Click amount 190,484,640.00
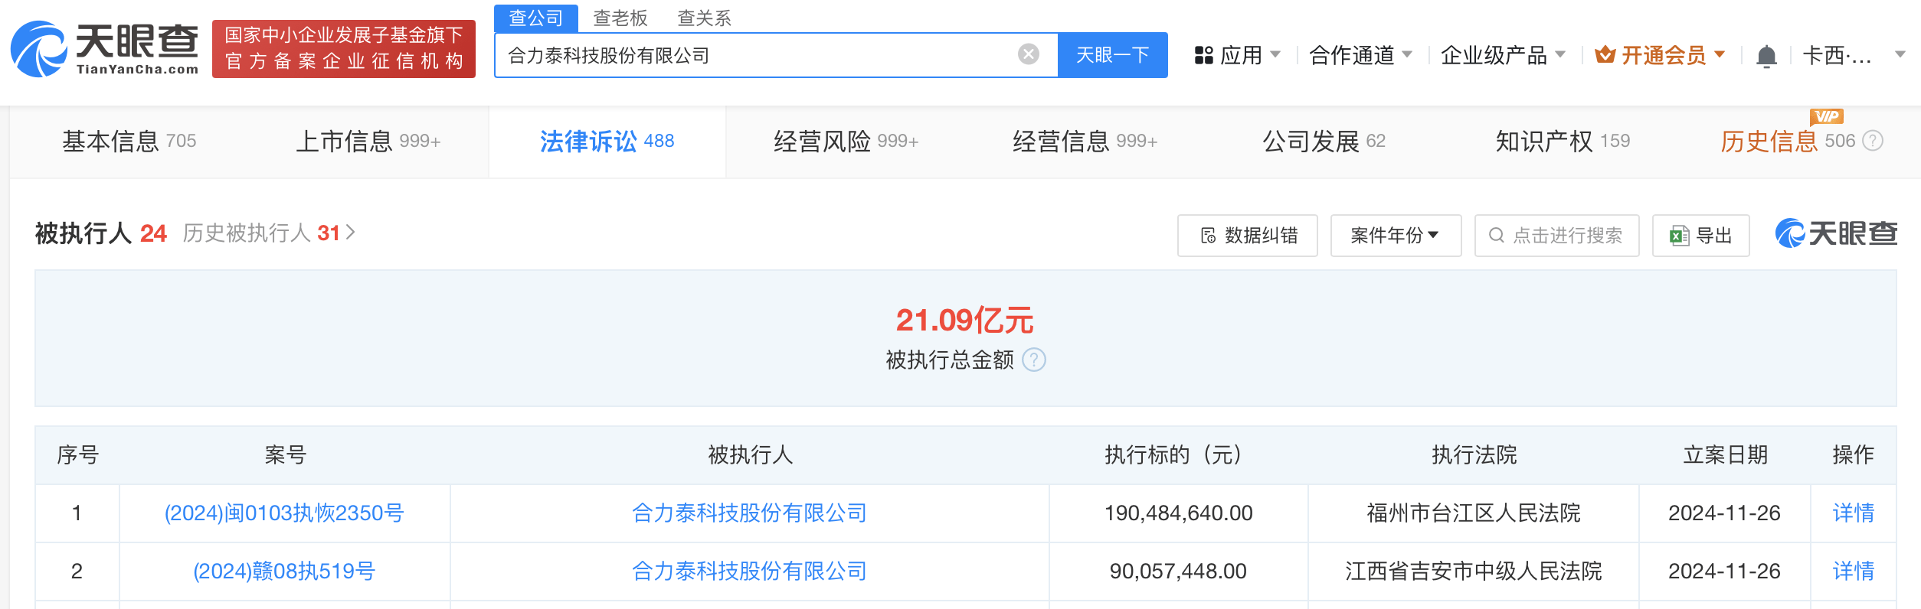The width and height of the screenshot is (1921, 609). 1178,513
